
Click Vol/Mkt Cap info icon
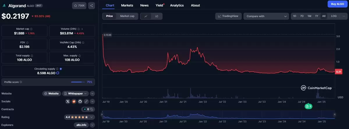pos(83,42)
